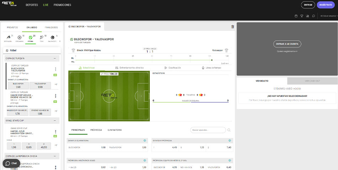Open the RETAbet Madrid region dropdown
This screenshot has width=338, height=170.
(x=329, y=16)
